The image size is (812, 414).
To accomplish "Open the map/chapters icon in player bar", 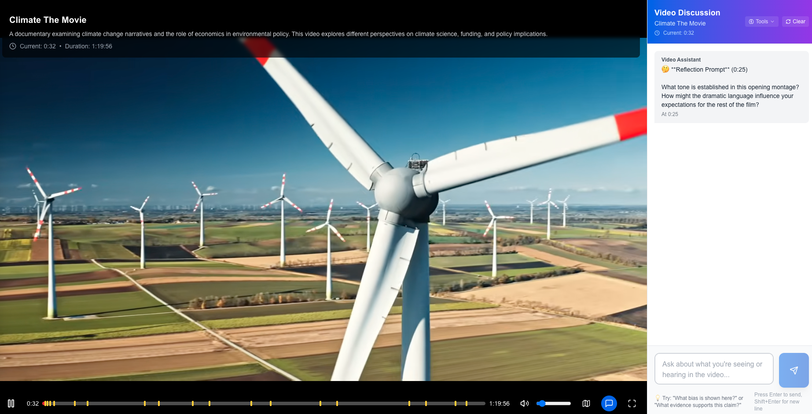I will coord(586,403).
